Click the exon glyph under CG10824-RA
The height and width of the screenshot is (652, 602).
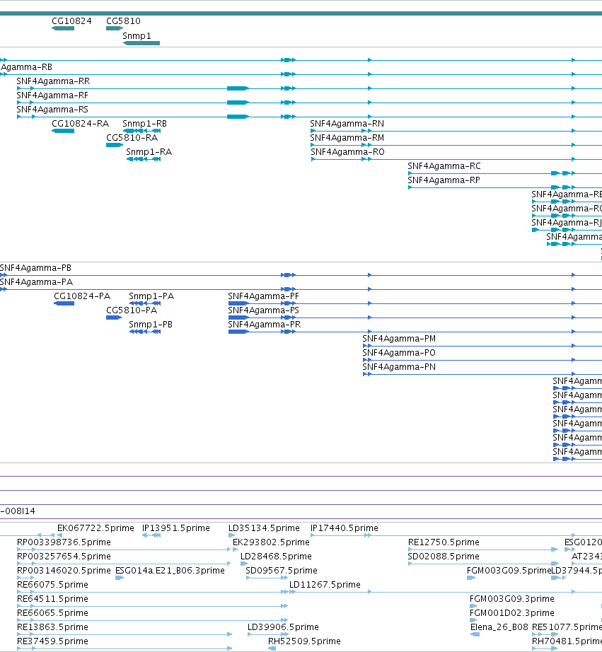(x=63, y=131)
